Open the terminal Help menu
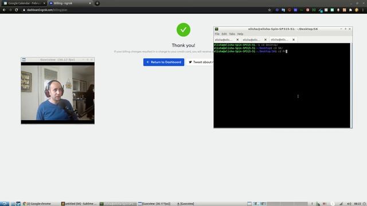 click(240, 34)
